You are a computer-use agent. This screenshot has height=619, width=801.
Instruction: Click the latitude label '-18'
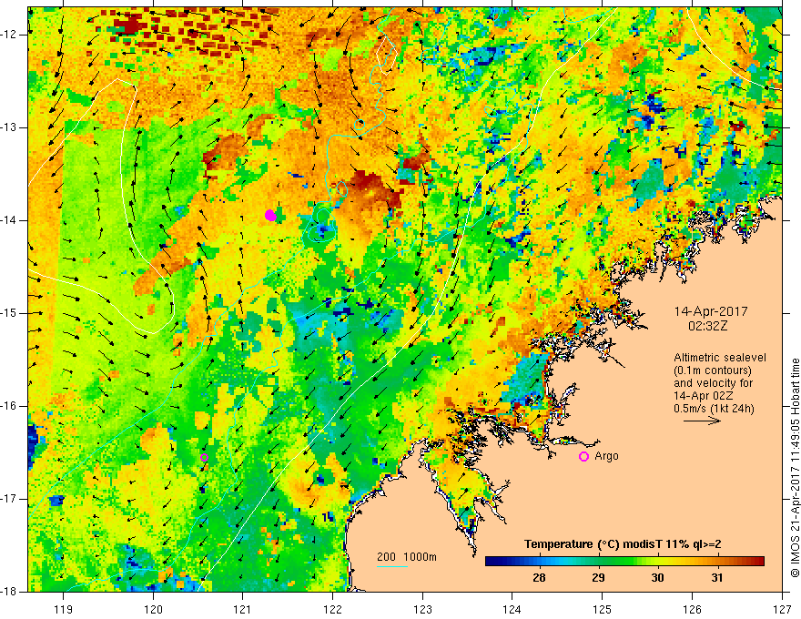click(x=10, y=592)
